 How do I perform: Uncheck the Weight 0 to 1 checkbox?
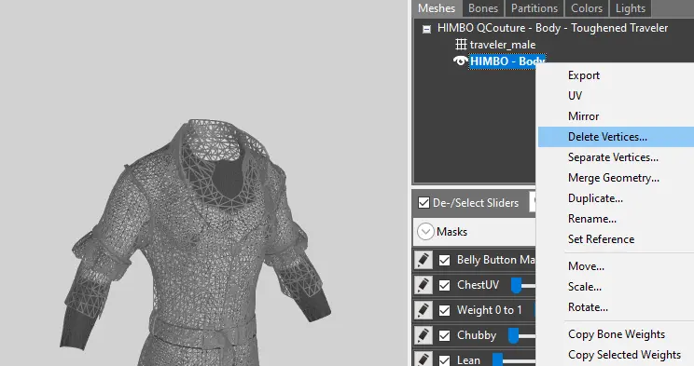[444, 310]
